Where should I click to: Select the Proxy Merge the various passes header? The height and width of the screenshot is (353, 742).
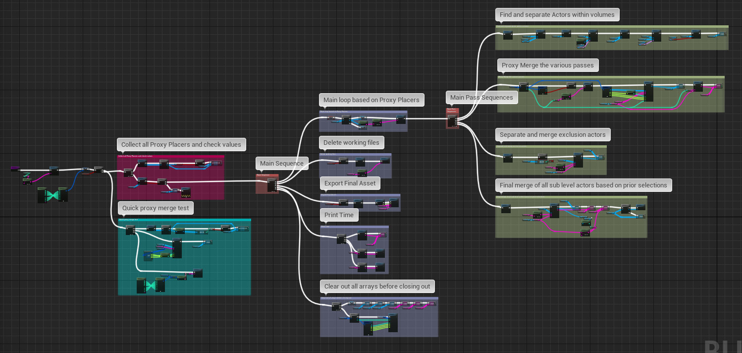[x=547, y=65]
